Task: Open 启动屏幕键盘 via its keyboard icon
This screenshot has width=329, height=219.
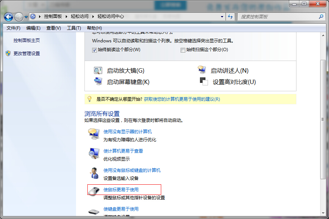Action: pyautogui.click(x=98, y=81)
